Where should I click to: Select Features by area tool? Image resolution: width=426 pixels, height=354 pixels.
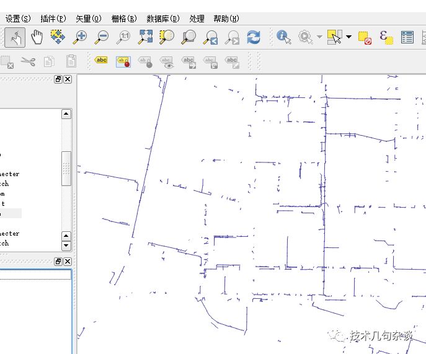point(334,37)
